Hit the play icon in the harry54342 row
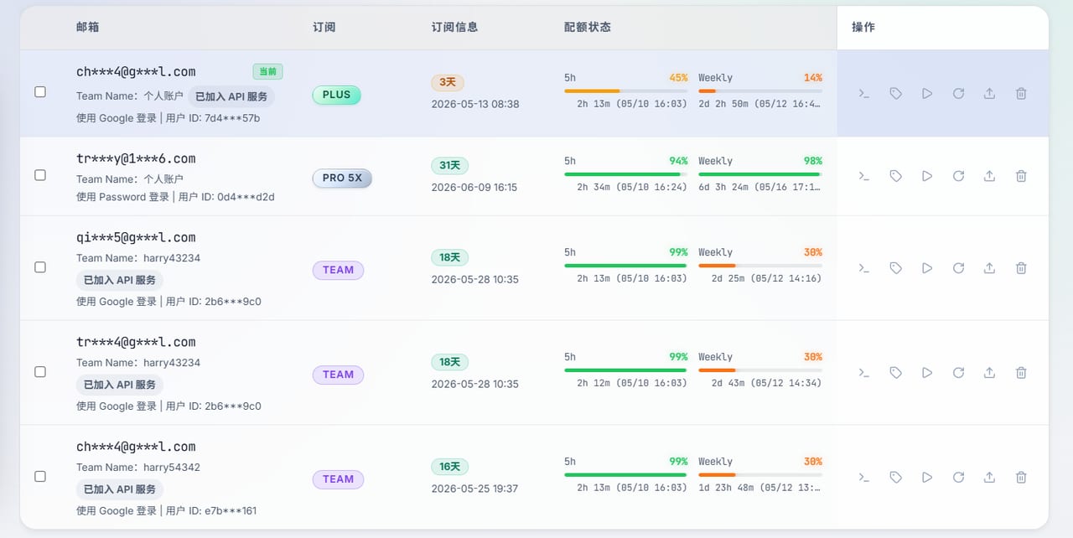 tap(927, 478)
